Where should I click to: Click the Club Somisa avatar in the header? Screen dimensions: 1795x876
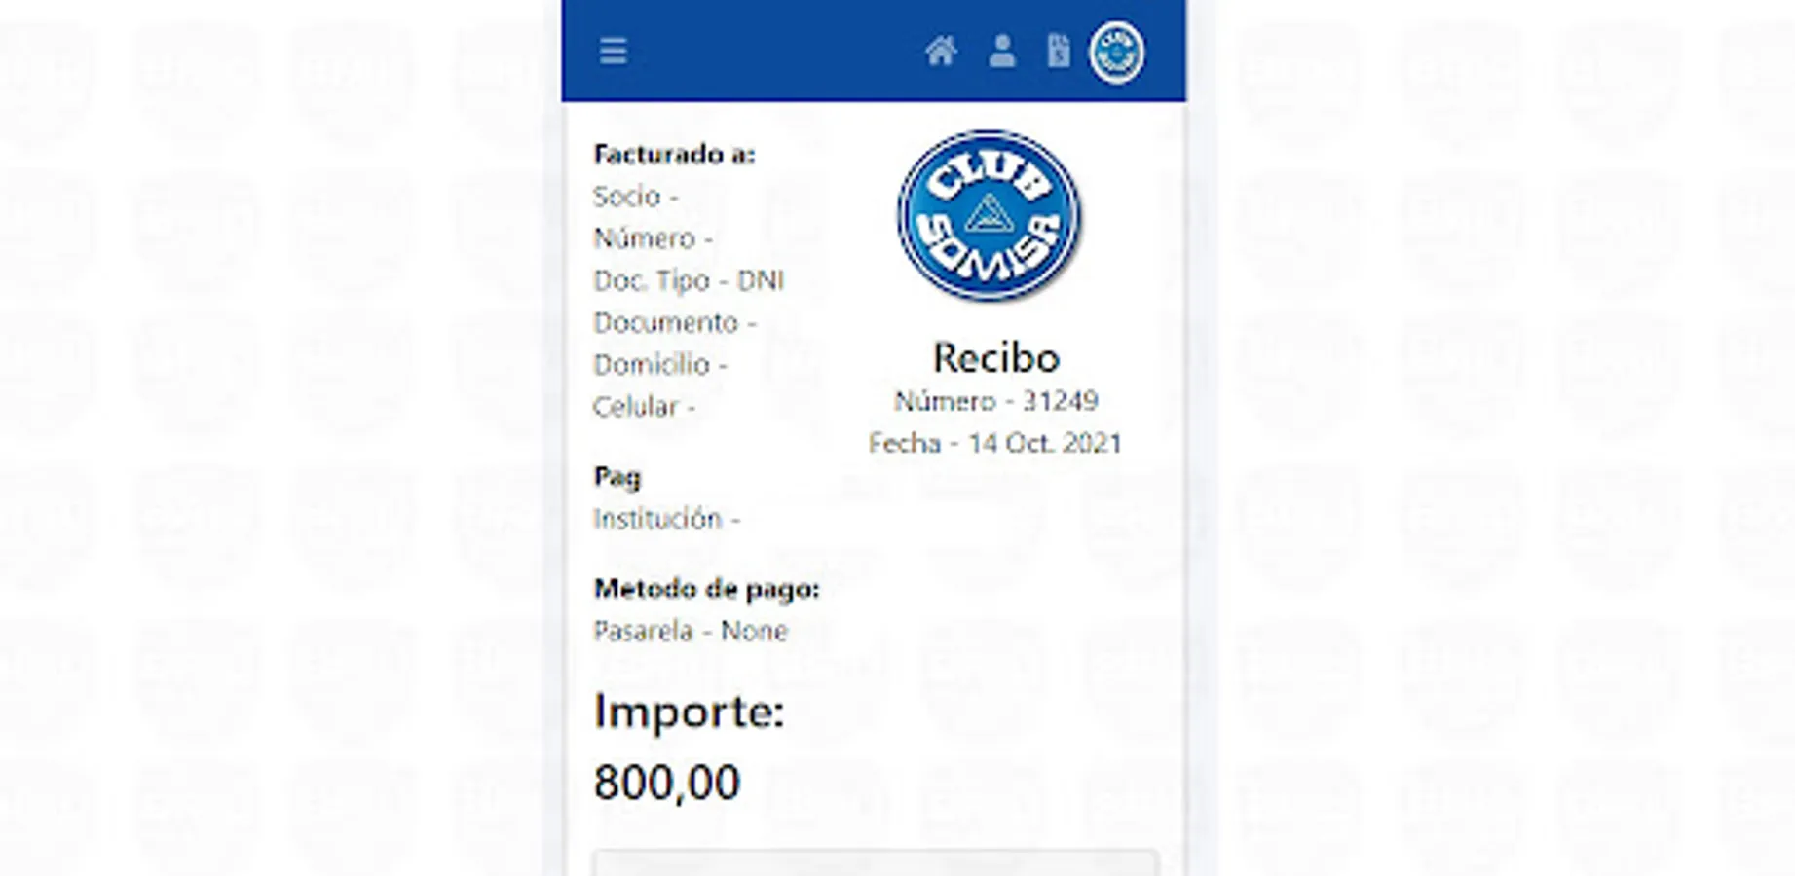1116,52
